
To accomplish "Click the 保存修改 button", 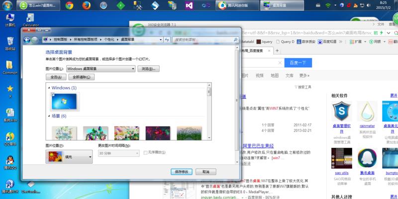I will coord(182,172).
